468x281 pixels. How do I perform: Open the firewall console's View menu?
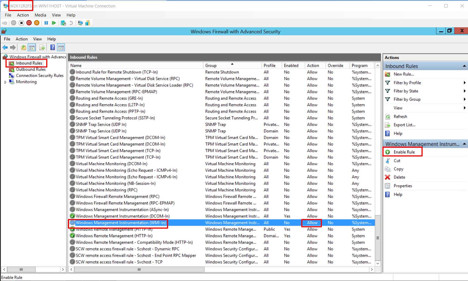37,39
